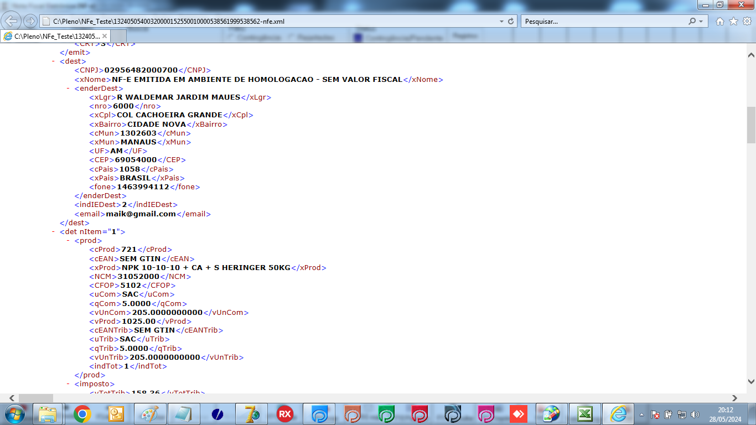Collapse the prod XML node
Image resolution: width=756 pixels, height=425 pixels.
[69, 241]
